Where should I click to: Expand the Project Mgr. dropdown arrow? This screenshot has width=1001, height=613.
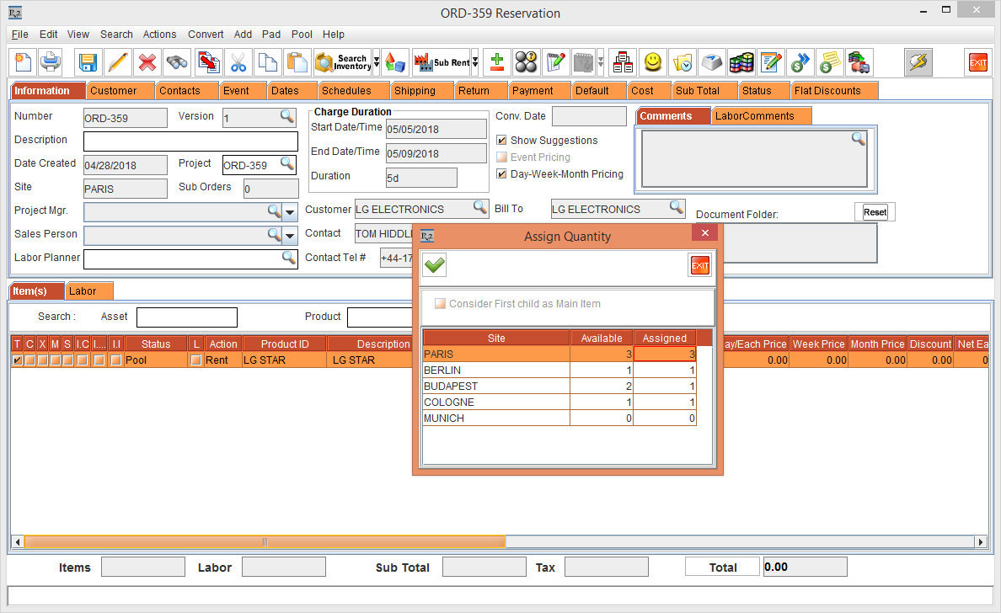[x=290, y=211]
